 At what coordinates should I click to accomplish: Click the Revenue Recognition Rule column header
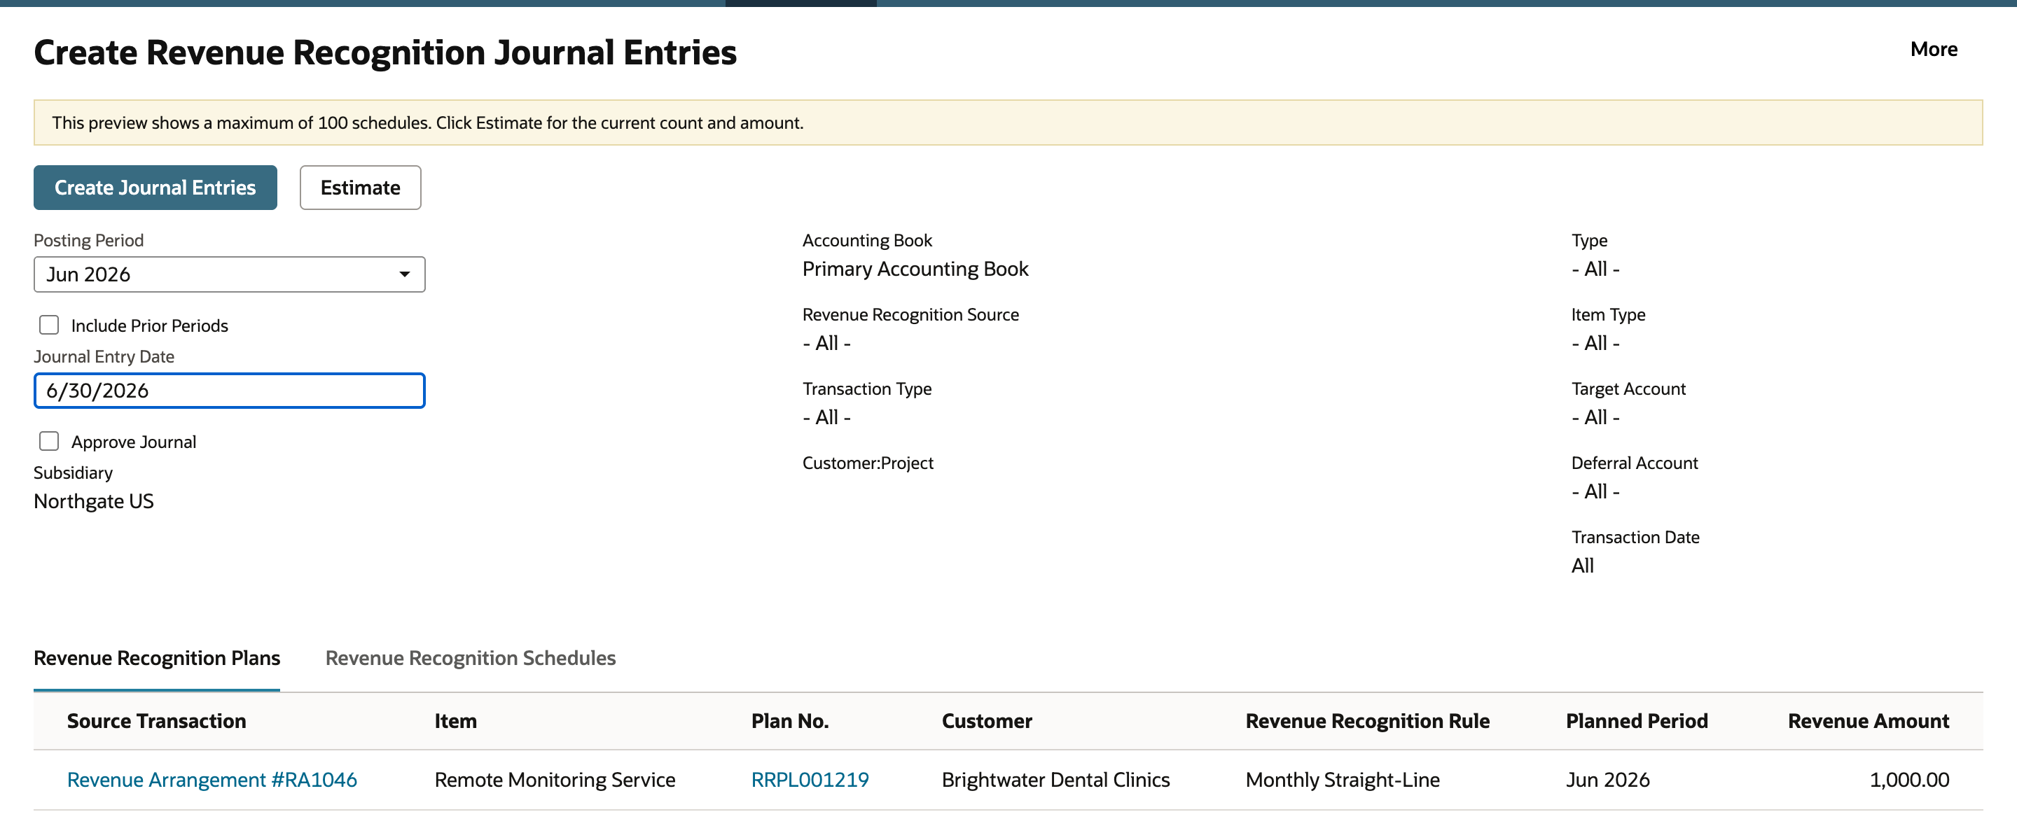1367,721
